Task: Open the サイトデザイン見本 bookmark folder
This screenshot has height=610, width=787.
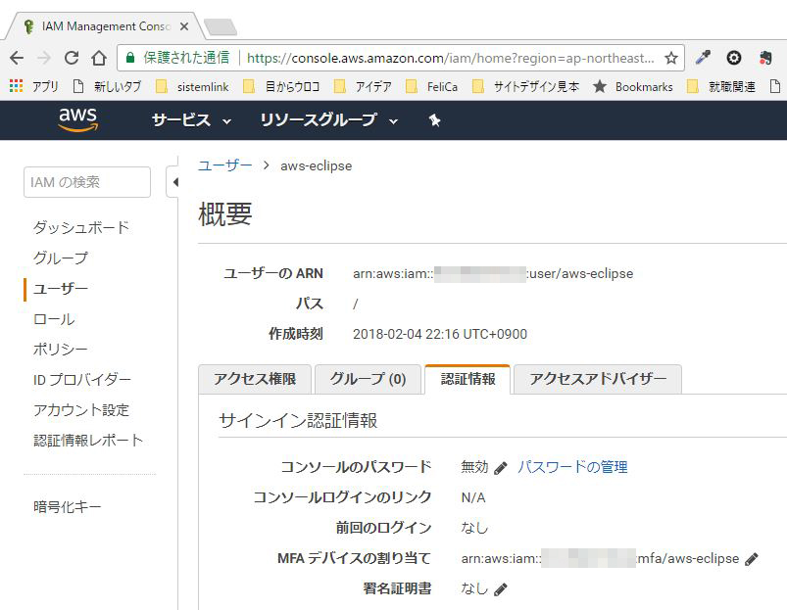Action: [x=525, y=87]
